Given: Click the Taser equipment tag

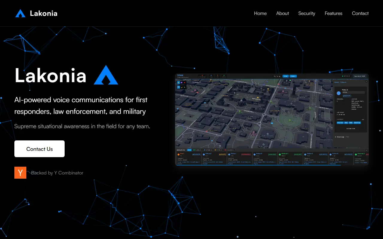Looking at the screenshot, I should 346,122.
